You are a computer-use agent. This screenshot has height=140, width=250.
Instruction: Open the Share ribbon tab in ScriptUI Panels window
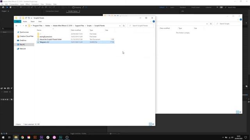click(x=32, y=21)
